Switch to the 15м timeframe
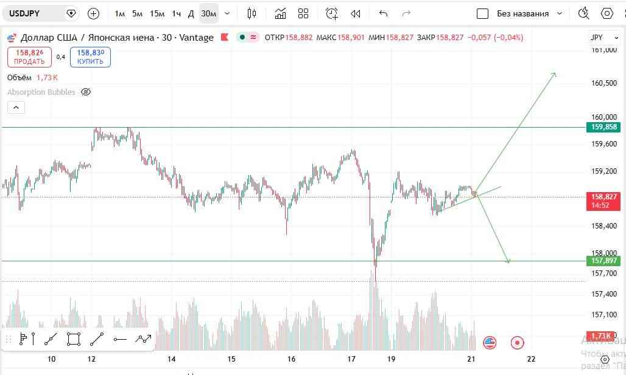The height and width of the screenshot is (375, 626). (x=157, y=13)
